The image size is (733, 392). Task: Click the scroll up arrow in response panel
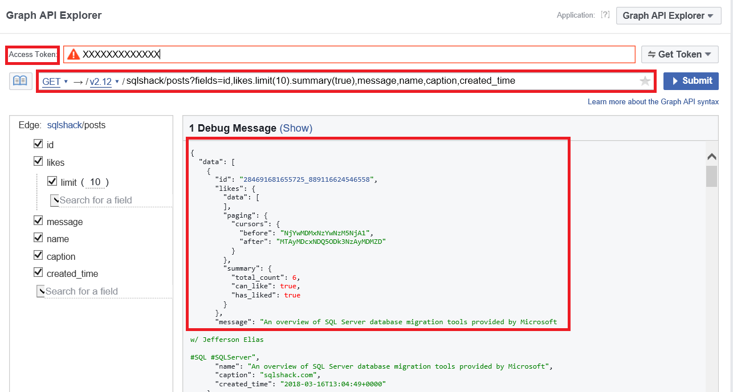pyautogui.click(x=711, y=156)
